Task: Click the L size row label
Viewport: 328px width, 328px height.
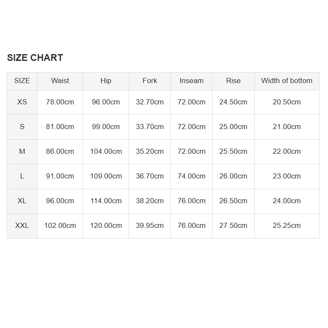Action: [22, 176]
